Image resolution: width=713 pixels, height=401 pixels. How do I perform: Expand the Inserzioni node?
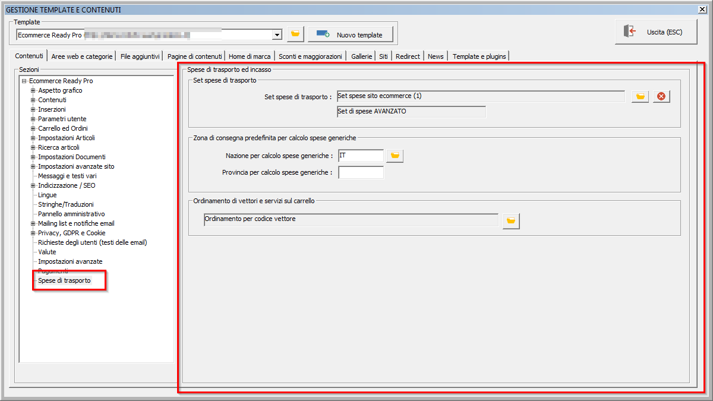(x=33, y=110)
